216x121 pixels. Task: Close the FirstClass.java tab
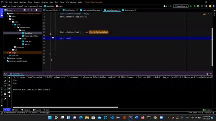(x=77, y=10)
